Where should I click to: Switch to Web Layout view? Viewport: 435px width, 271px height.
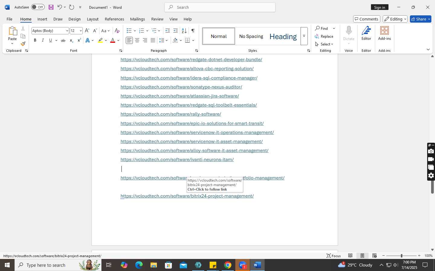pyautogui.click(x=374, y=256)
